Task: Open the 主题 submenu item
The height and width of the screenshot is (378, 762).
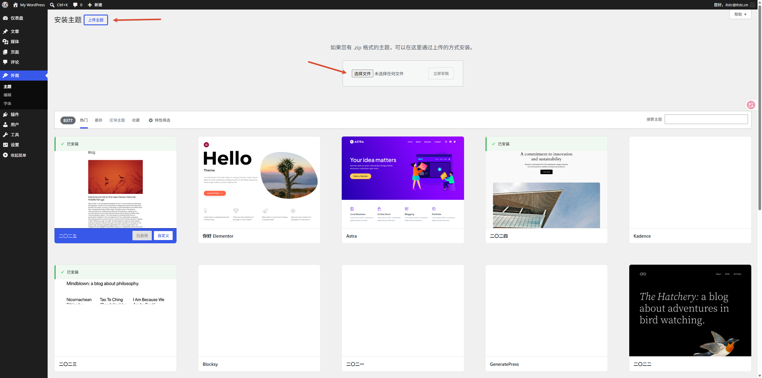Action: [7, 87]
